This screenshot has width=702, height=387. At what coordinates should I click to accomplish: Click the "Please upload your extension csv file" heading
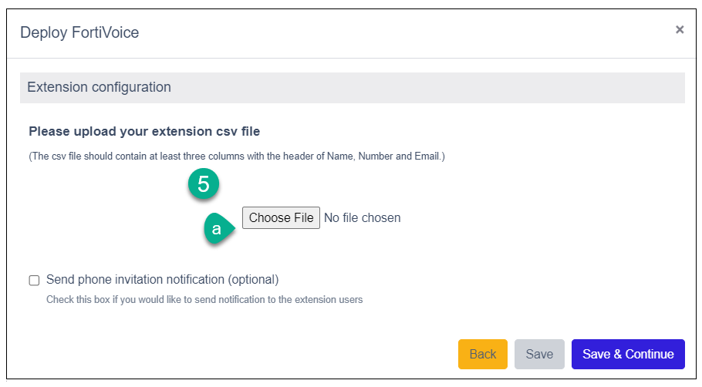[144, 132]
